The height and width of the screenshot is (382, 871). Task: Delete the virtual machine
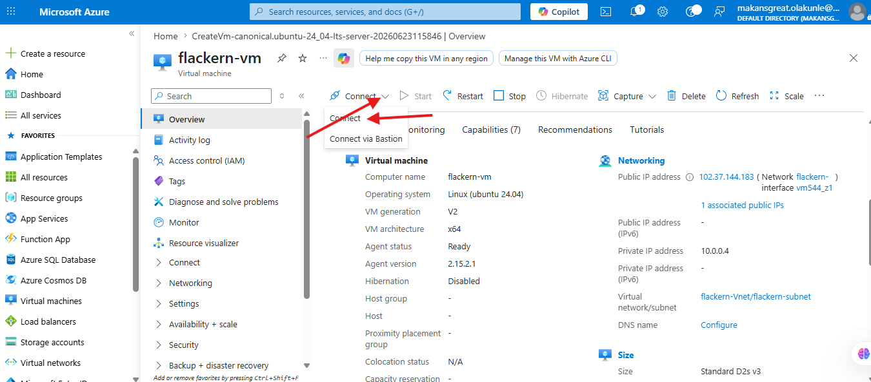686,96
